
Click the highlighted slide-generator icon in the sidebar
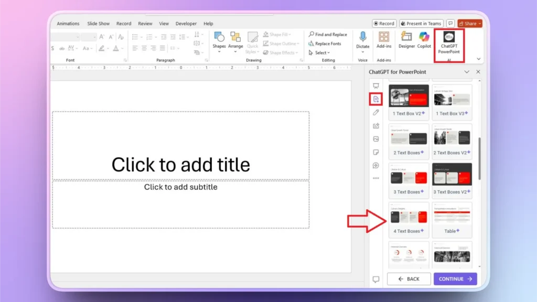click(x=375, y=98)
